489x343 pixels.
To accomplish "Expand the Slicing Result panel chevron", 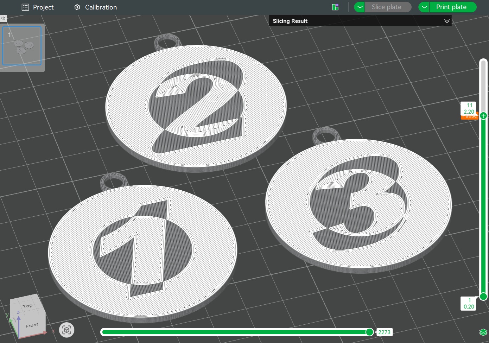I will (x=447, y=21).
